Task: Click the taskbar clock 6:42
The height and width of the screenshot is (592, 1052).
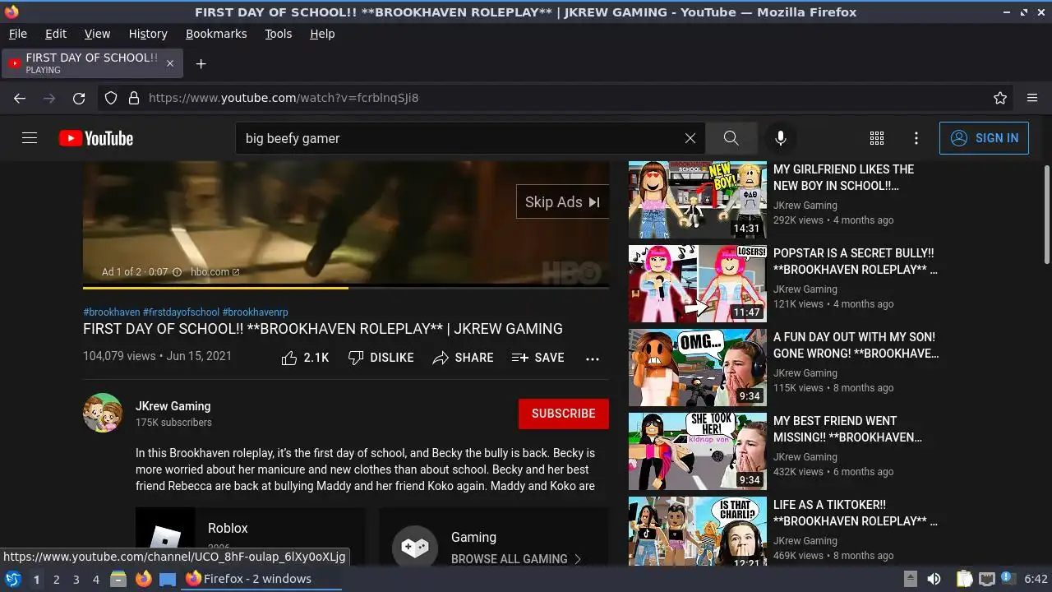Action: coord(1036,579)
